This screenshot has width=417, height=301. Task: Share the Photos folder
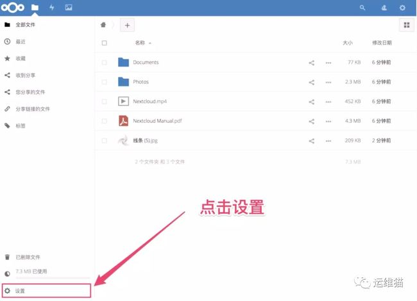[x=311, y=82]
